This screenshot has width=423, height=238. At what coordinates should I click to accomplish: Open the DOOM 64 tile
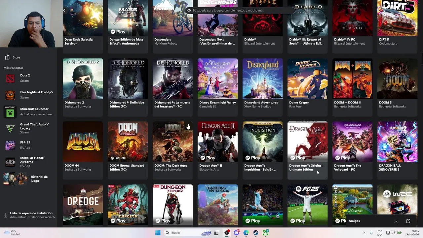point(83,150)
